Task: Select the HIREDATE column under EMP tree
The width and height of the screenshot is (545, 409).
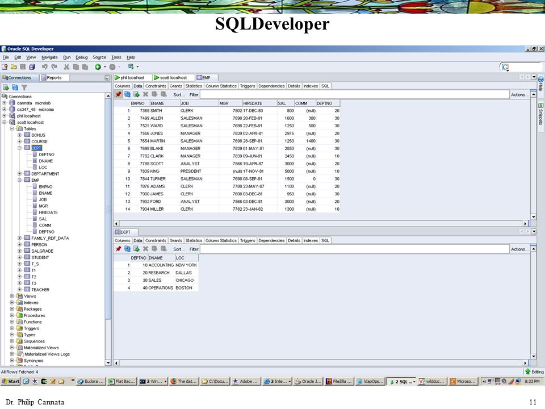Action: tap(48, 212)
